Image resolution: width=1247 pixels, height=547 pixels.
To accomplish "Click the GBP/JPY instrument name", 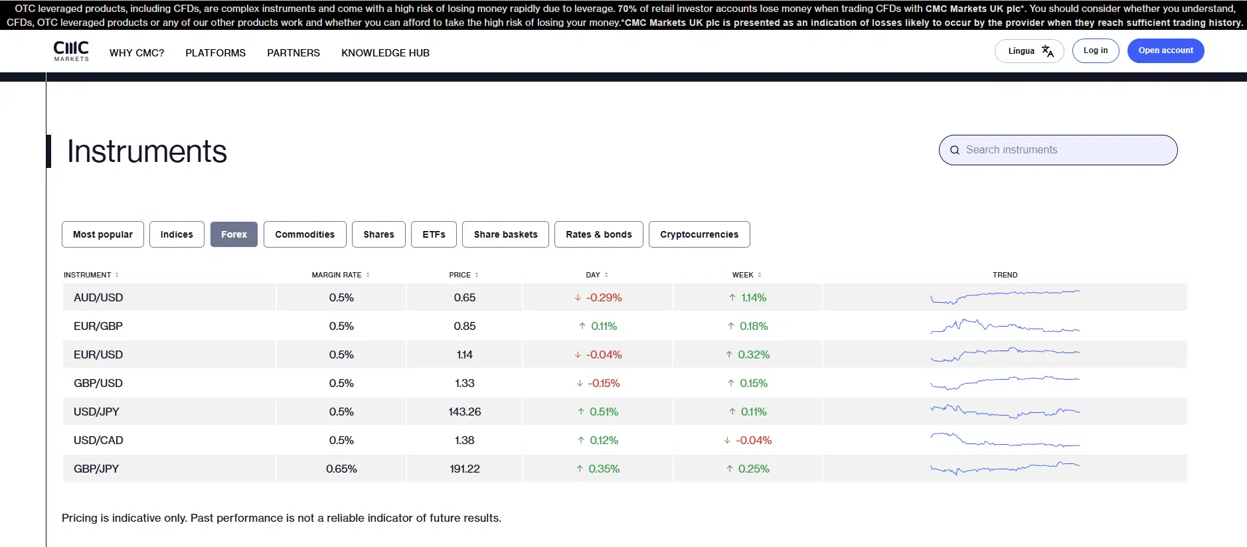I will click(96, 469).
